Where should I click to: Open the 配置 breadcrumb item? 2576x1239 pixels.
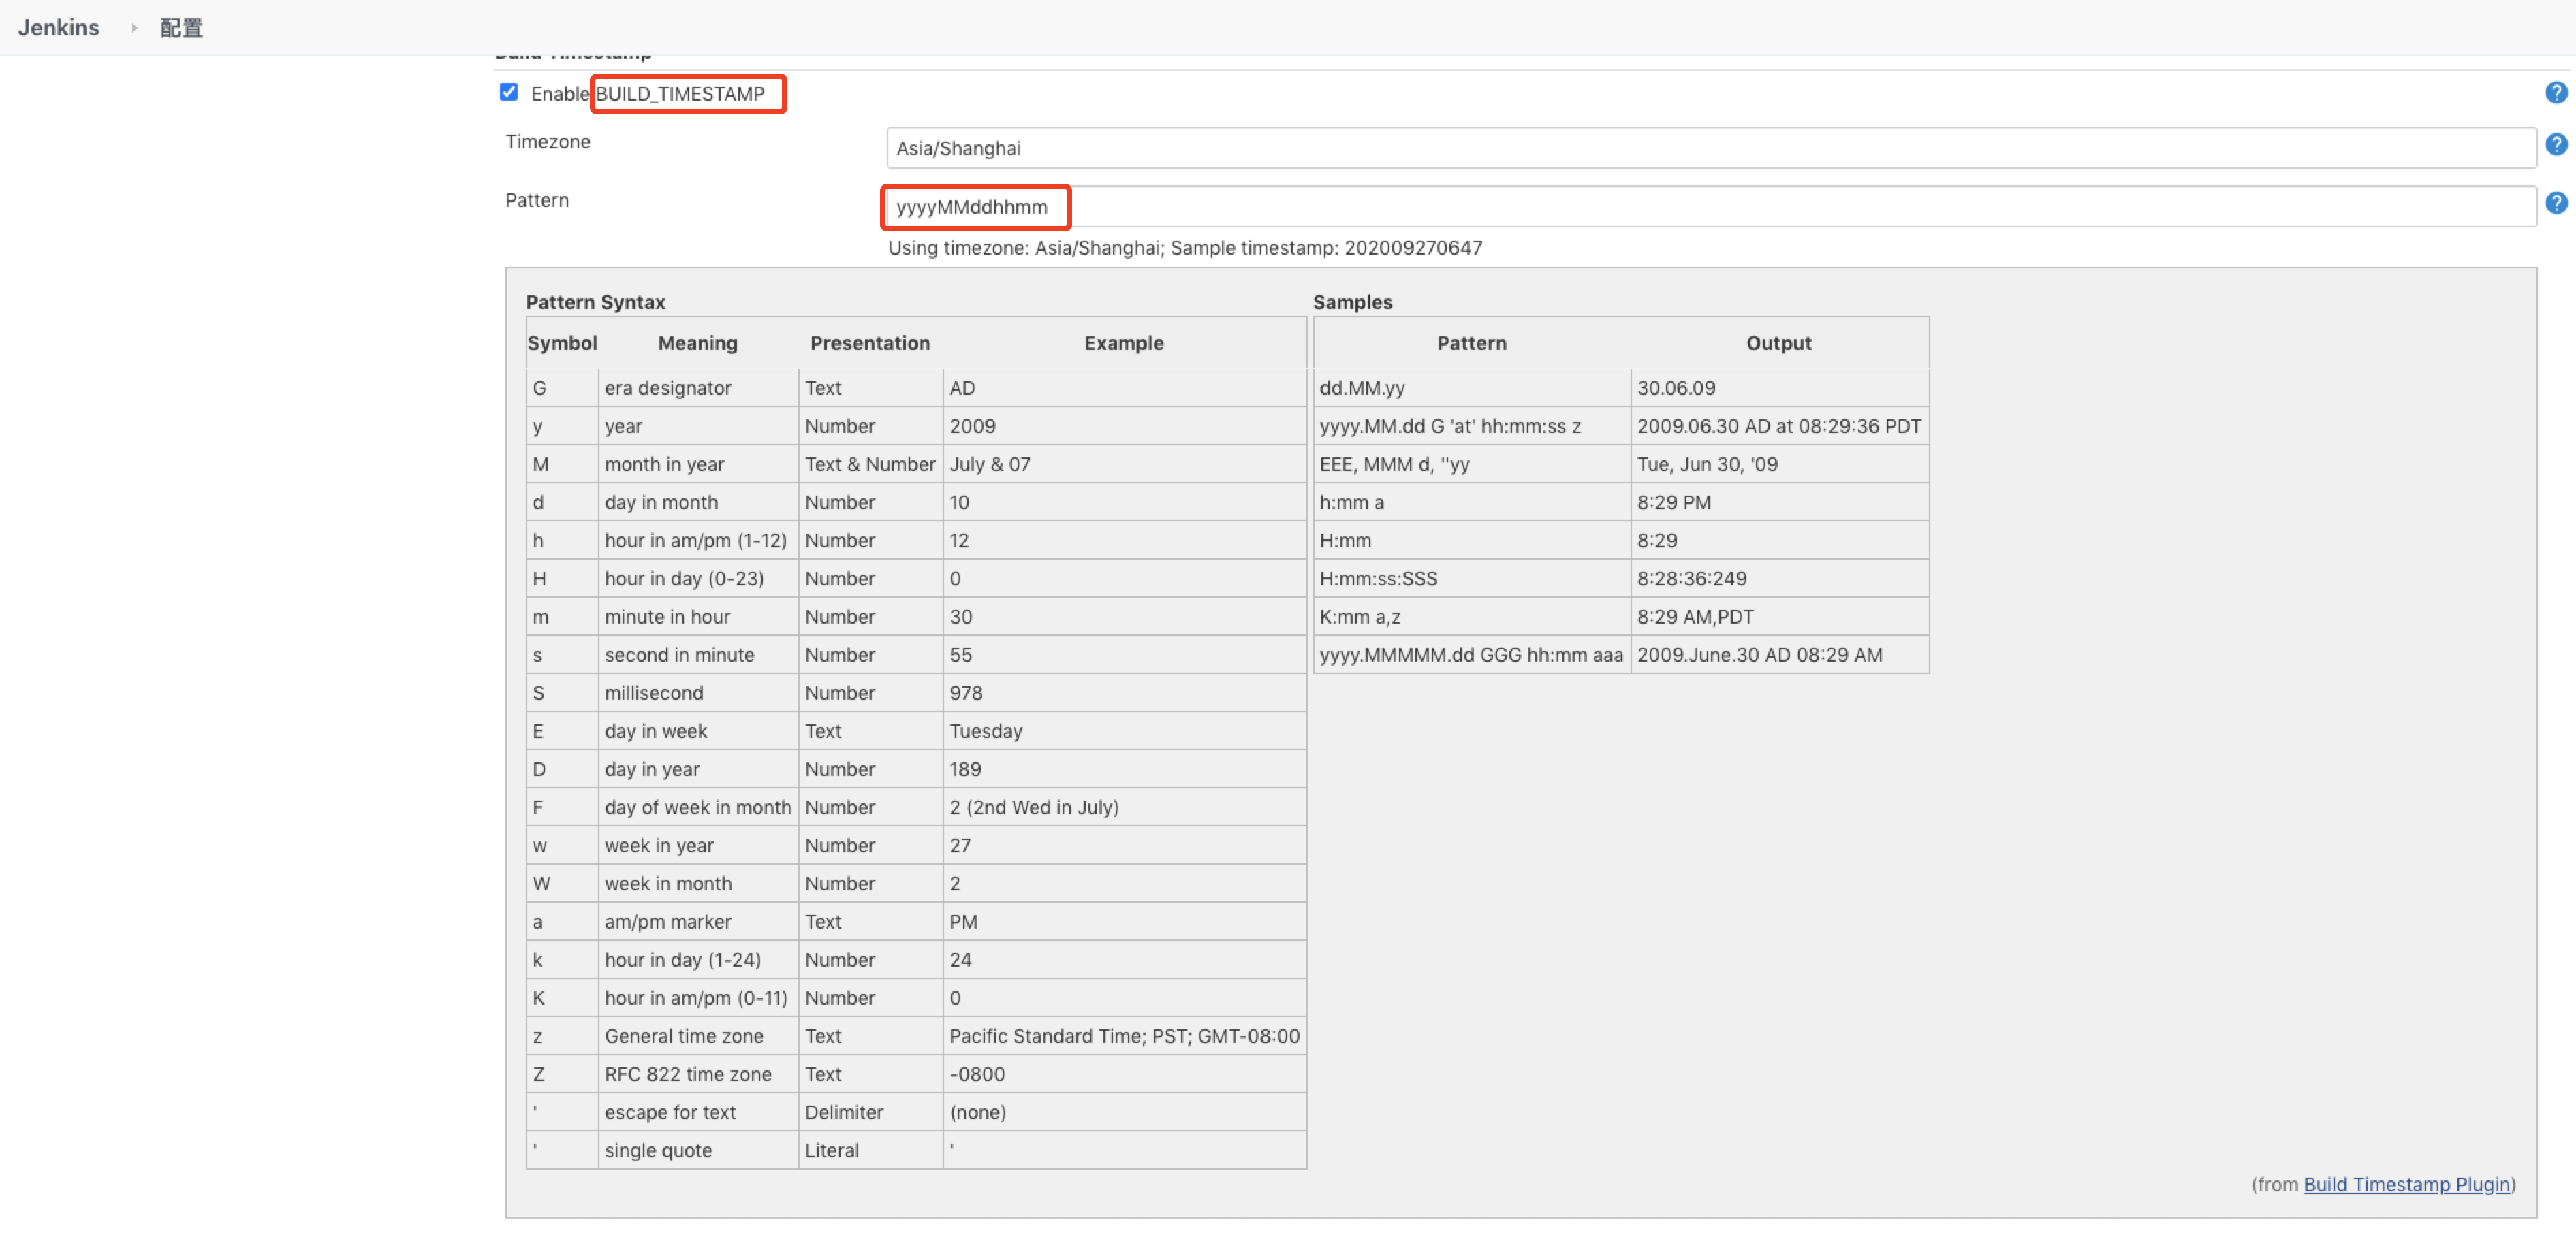tap(181, 28)
